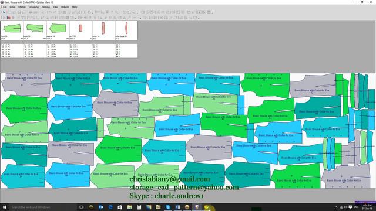The width and height of the screenshot is (376, 211).
Task: Click the red icon in second toolbar row
Action: pyautogui.click(x=9, y=18)
